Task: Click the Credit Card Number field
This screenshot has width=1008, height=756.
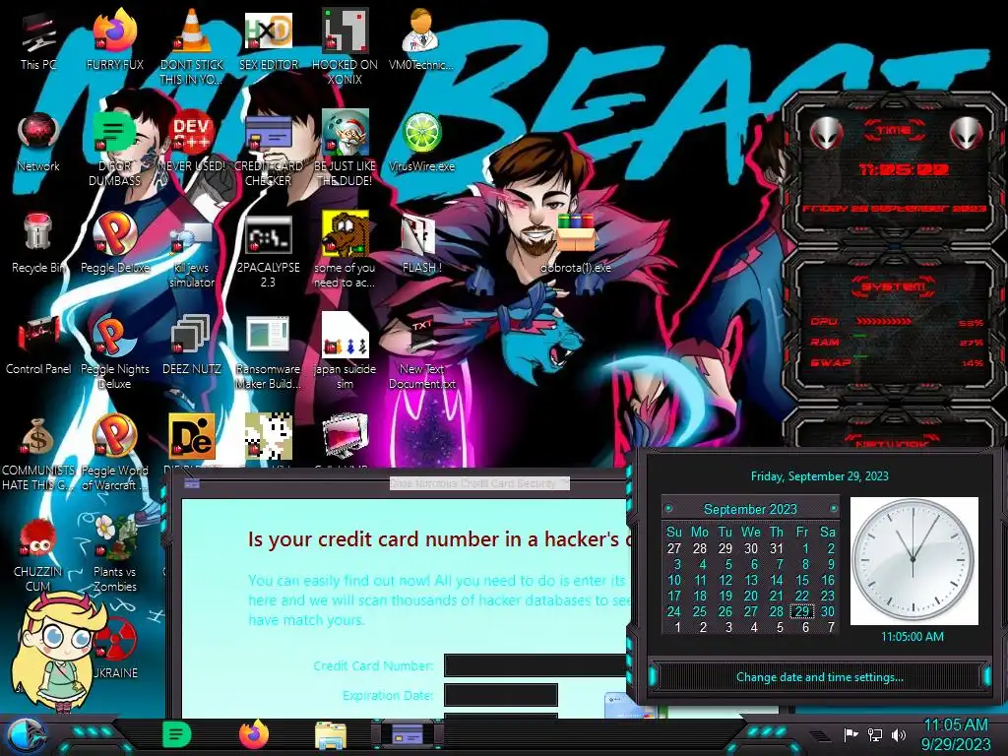Action: [x=536, y=666]
